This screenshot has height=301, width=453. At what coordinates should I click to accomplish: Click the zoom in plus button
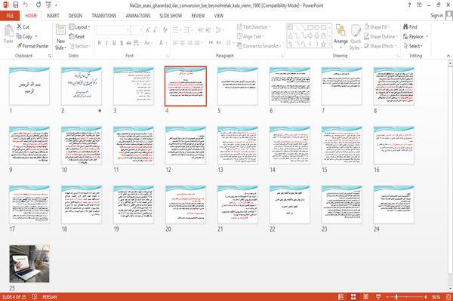[426, 296]
